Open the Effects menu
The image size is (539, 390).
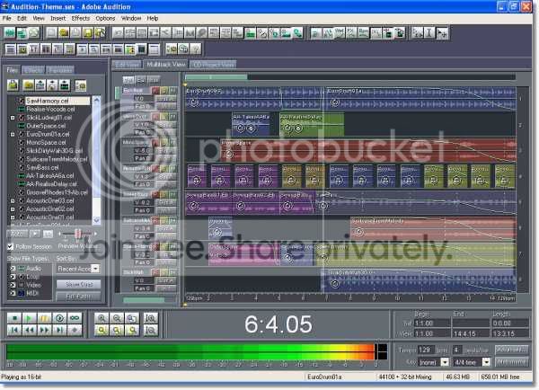coord(81,18)
